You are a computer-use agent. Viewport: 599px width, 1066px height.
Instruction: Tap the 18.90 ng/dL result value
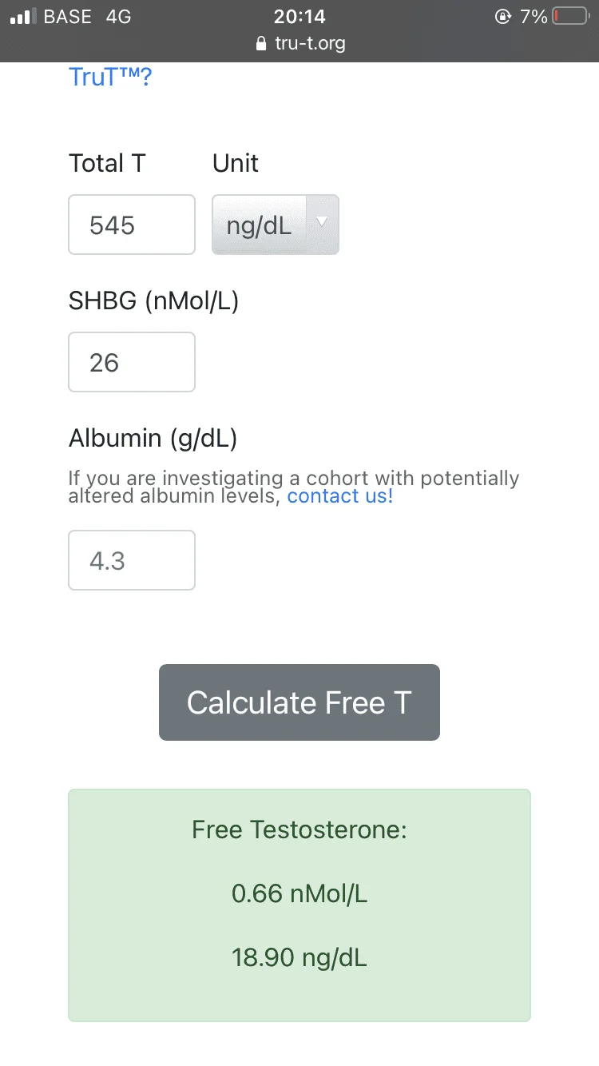[x=299, y=957]
